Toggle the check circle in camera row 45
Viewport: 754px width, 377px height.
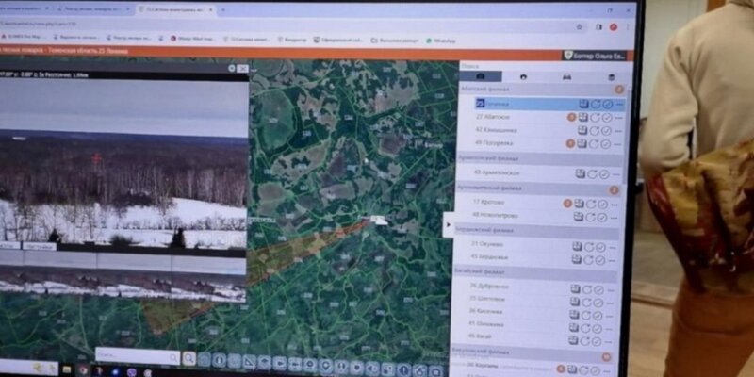coord(600,260)
